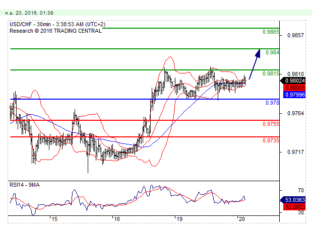
Task: Select the red 0.9755 support level label
Action: pyautogui.click(x=271, y=124)
